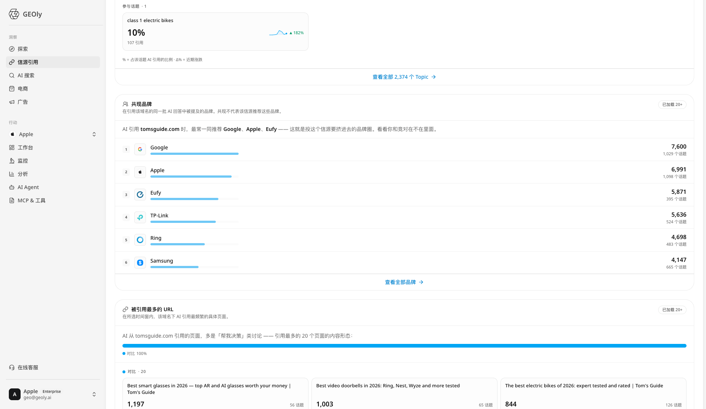Select 信源引用 in the sidebar
Image resolution: width=706 pixels, height=409 pixels.
coord(53,62)
